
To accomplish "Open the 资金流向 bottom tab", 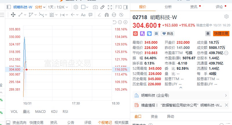I will [19, 122].
